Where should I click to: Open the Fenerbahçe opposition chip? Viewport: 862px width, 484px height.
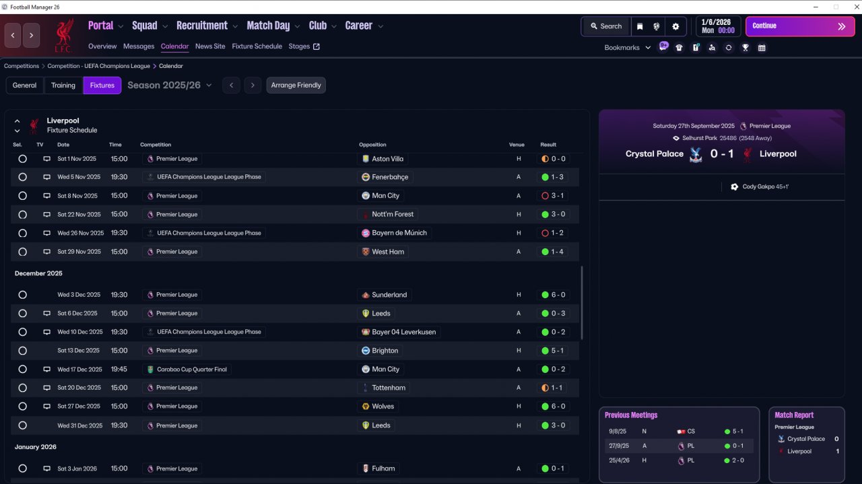tap(385, 177)
